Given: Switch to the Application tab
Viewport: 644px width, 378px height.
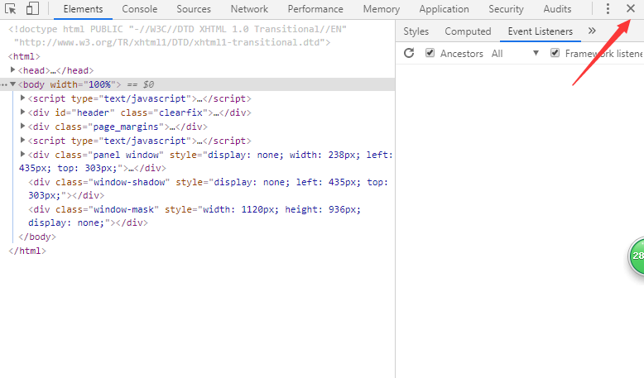Looking at the screenshot, I should (x=444, y=9).
